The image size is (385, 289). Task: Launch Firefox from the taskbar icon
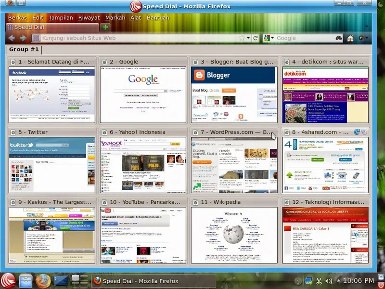[43, 281]
